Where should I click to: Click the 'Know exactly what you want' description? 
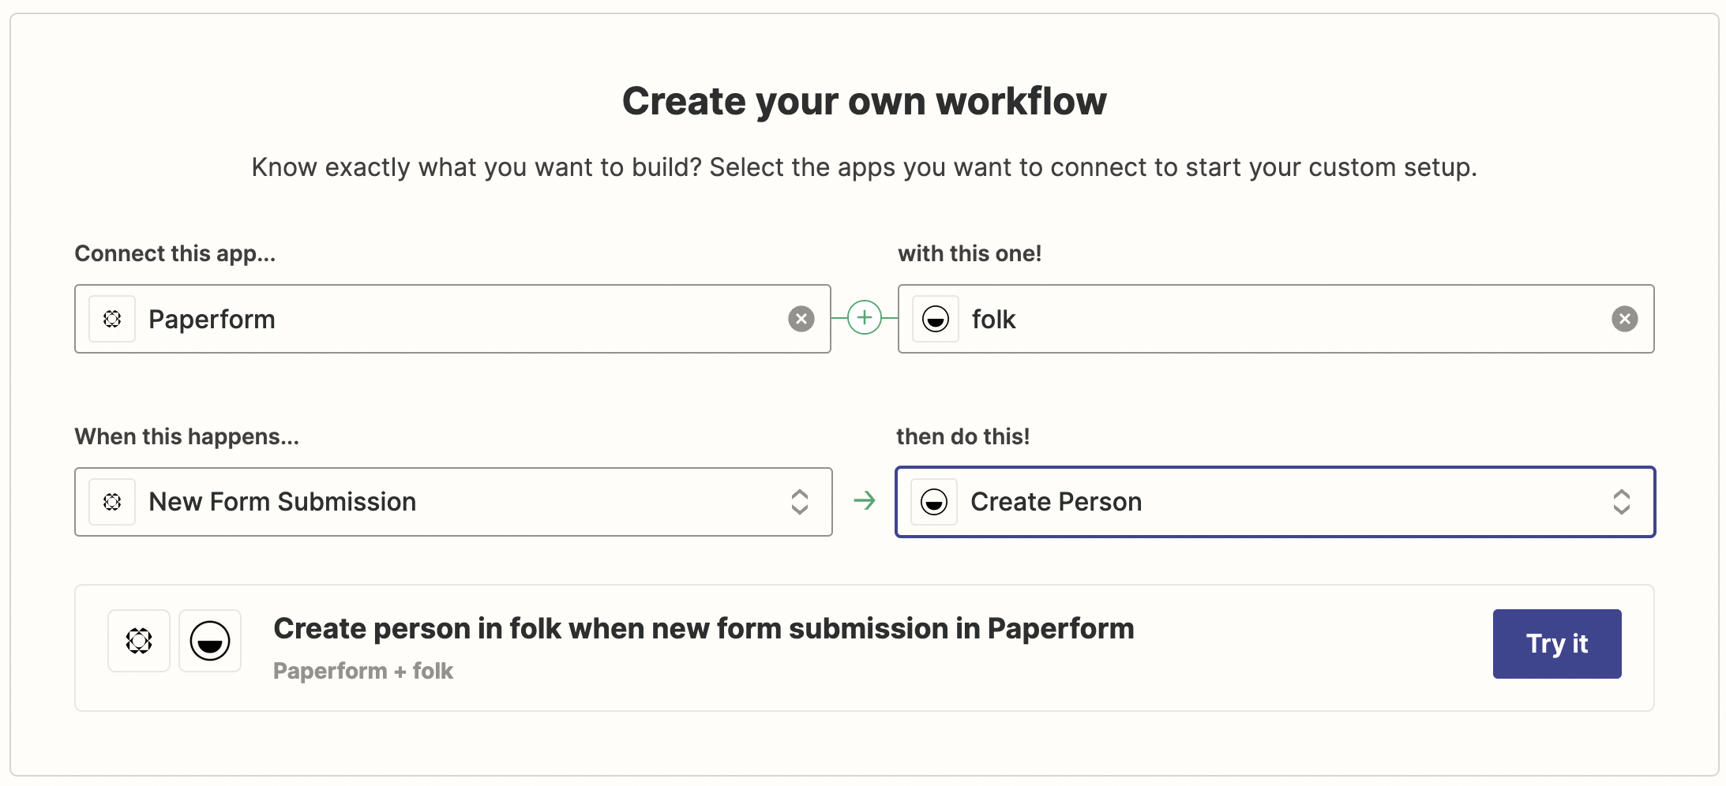point(865,167)
